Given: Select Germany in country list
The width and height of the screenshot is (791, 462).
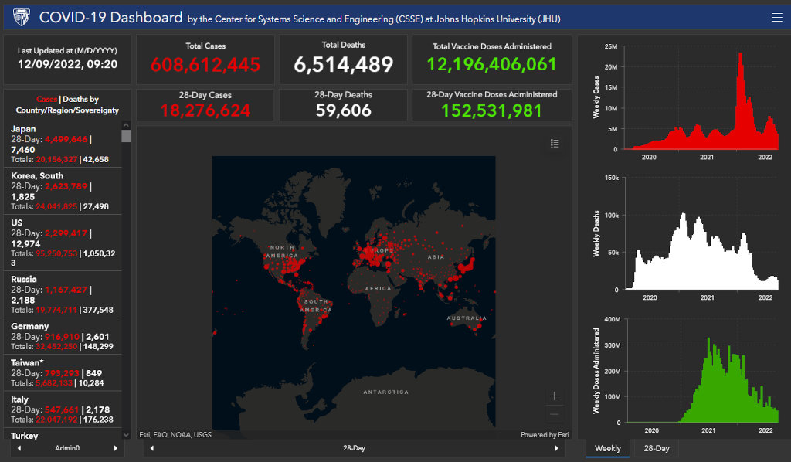Looking at the screenshot, I should (x=63, y=336).
